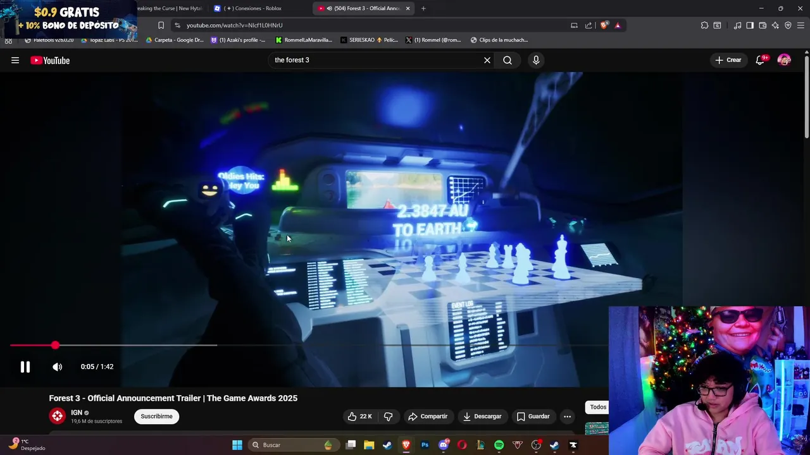Seek on the red video progress bar
Screen dimensions: 810x455
pos(309,345)
